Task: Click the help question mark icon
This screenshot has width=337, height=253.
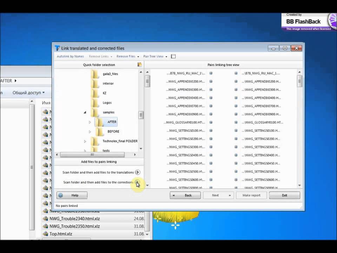Action: point(61,195)
